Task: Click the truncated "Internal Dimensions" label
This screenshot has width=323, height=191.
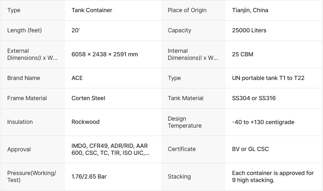Action: (193, 54)
